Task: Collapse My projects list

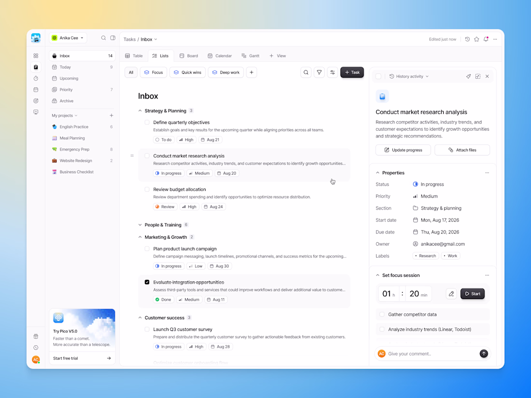Action: click(65, 116)
